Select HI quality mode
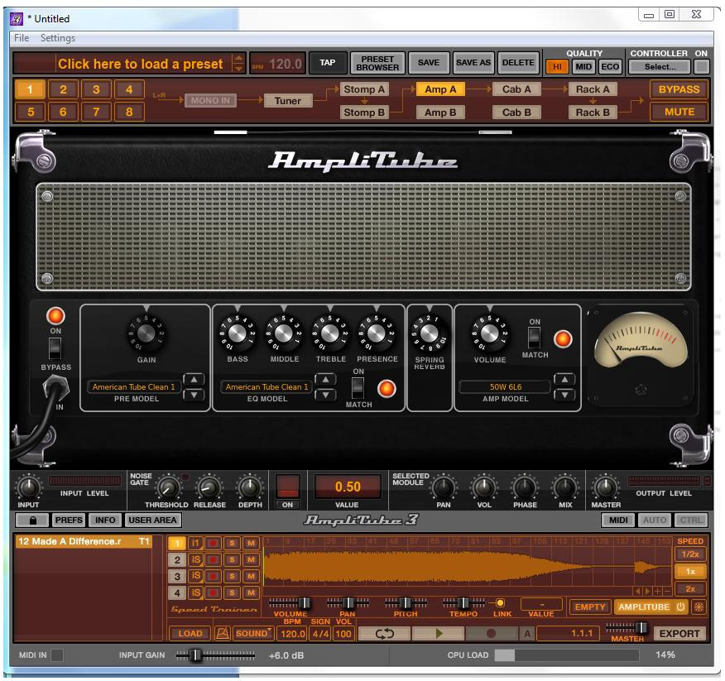Screen dimensions: 725x681 557,66
